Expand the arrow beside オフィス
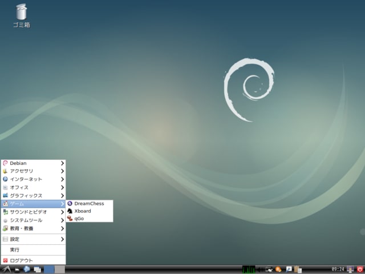This screenshot has width=365, height=274. (62, 188)
